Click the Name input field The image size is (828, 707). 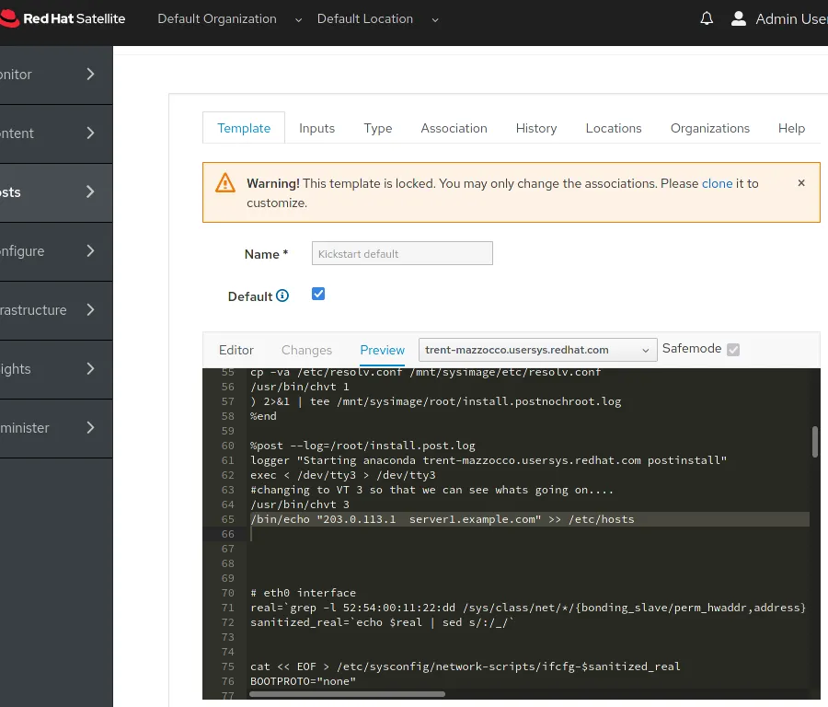[400, 253]
